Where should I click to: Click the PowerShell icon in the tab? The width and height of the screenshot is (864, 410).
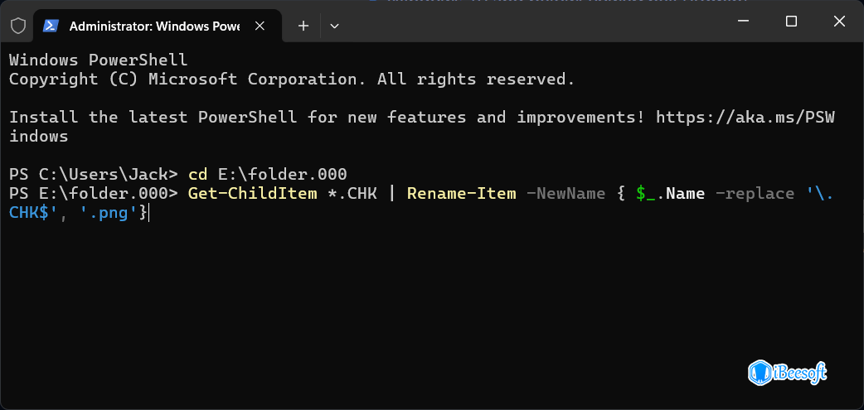pos(51,26)
